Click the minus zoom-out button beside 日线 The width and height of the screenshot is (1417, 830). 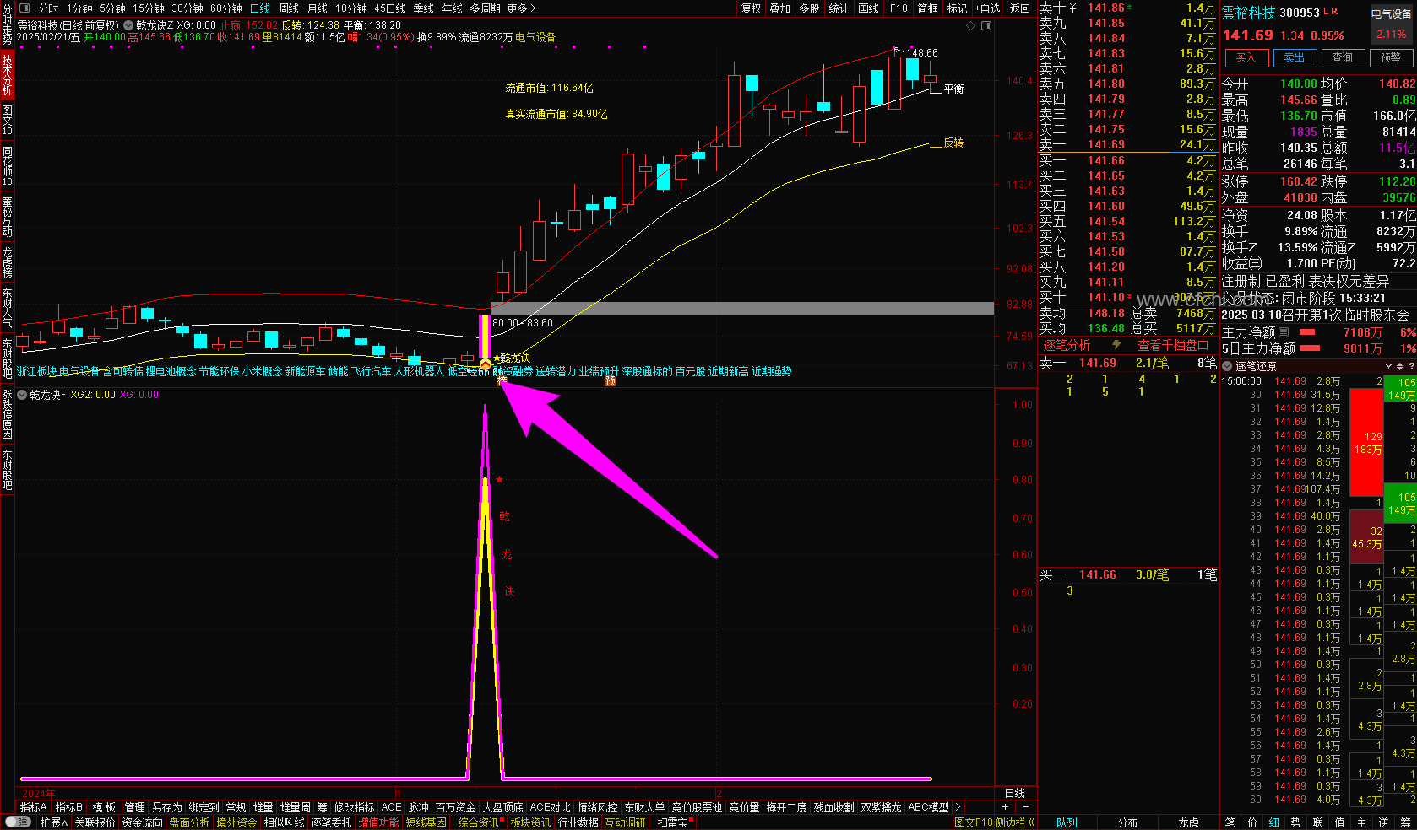click(1026, 807)
